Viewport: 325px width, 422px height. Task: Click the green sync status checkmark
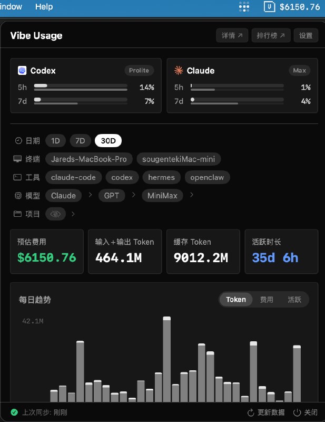[14, 412]
